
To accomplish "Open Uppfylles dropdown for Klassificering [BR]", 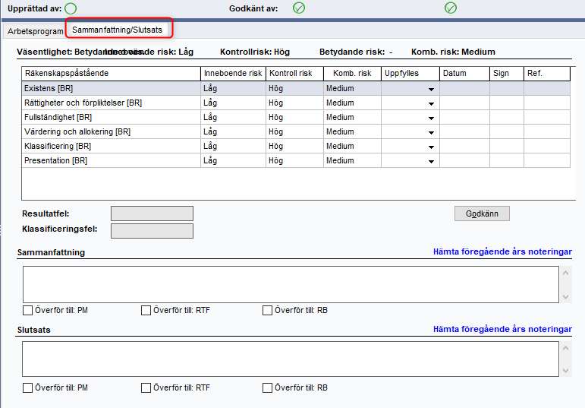I will (x=431, y=147).
